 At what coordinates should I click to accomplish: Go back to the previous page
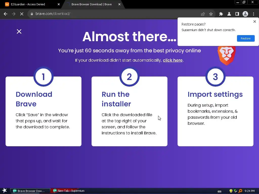point(6,14)
